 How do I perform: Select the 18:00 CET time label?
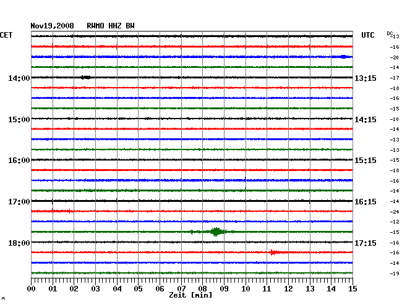19,243
